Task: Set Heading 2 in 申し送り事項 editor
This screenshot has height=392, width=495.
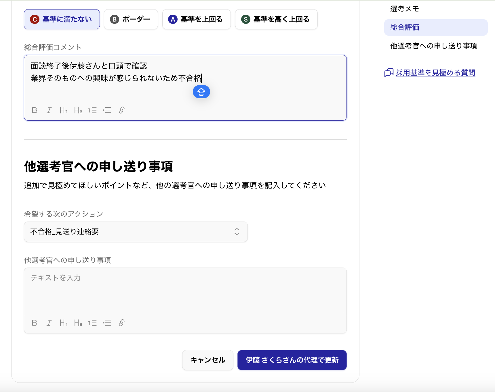Action: 78,323
